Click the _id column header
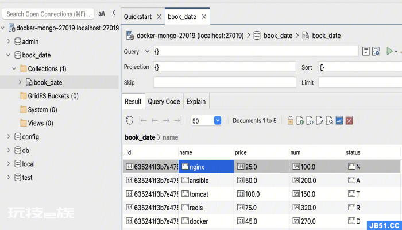Image resolution: width=402 pixels, height=230 pixels. pos(150,152)
